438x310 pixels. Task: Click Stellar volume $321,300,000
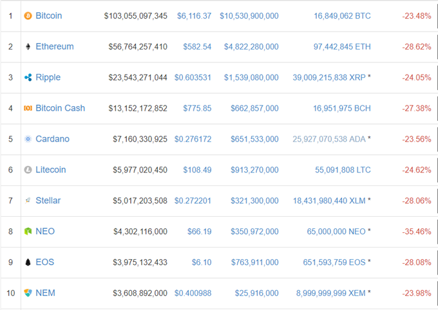coord(254,201)
